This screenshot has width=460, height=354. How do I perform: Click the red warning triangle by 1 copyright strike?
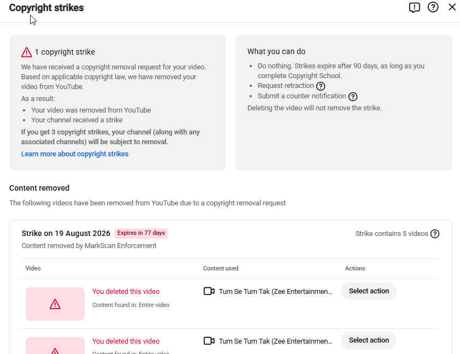26,52
